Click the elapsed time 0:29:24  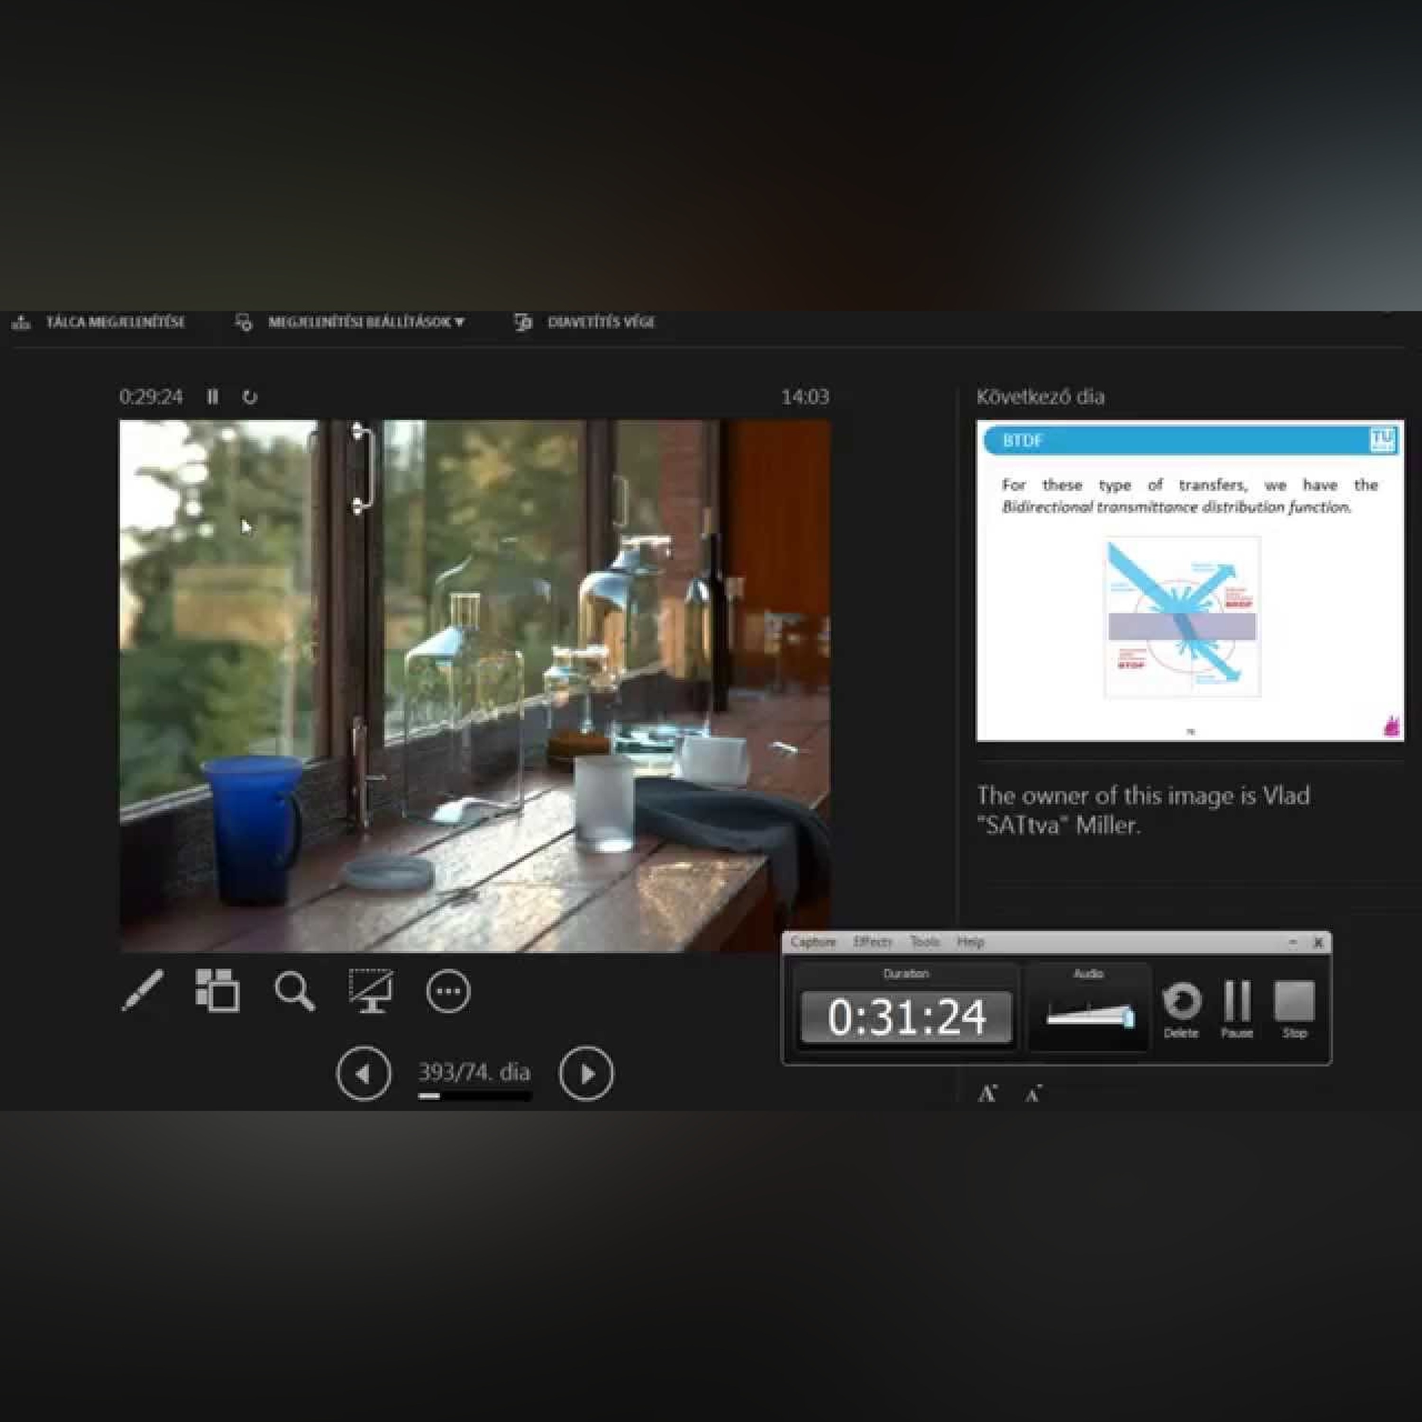coord(151,397)
